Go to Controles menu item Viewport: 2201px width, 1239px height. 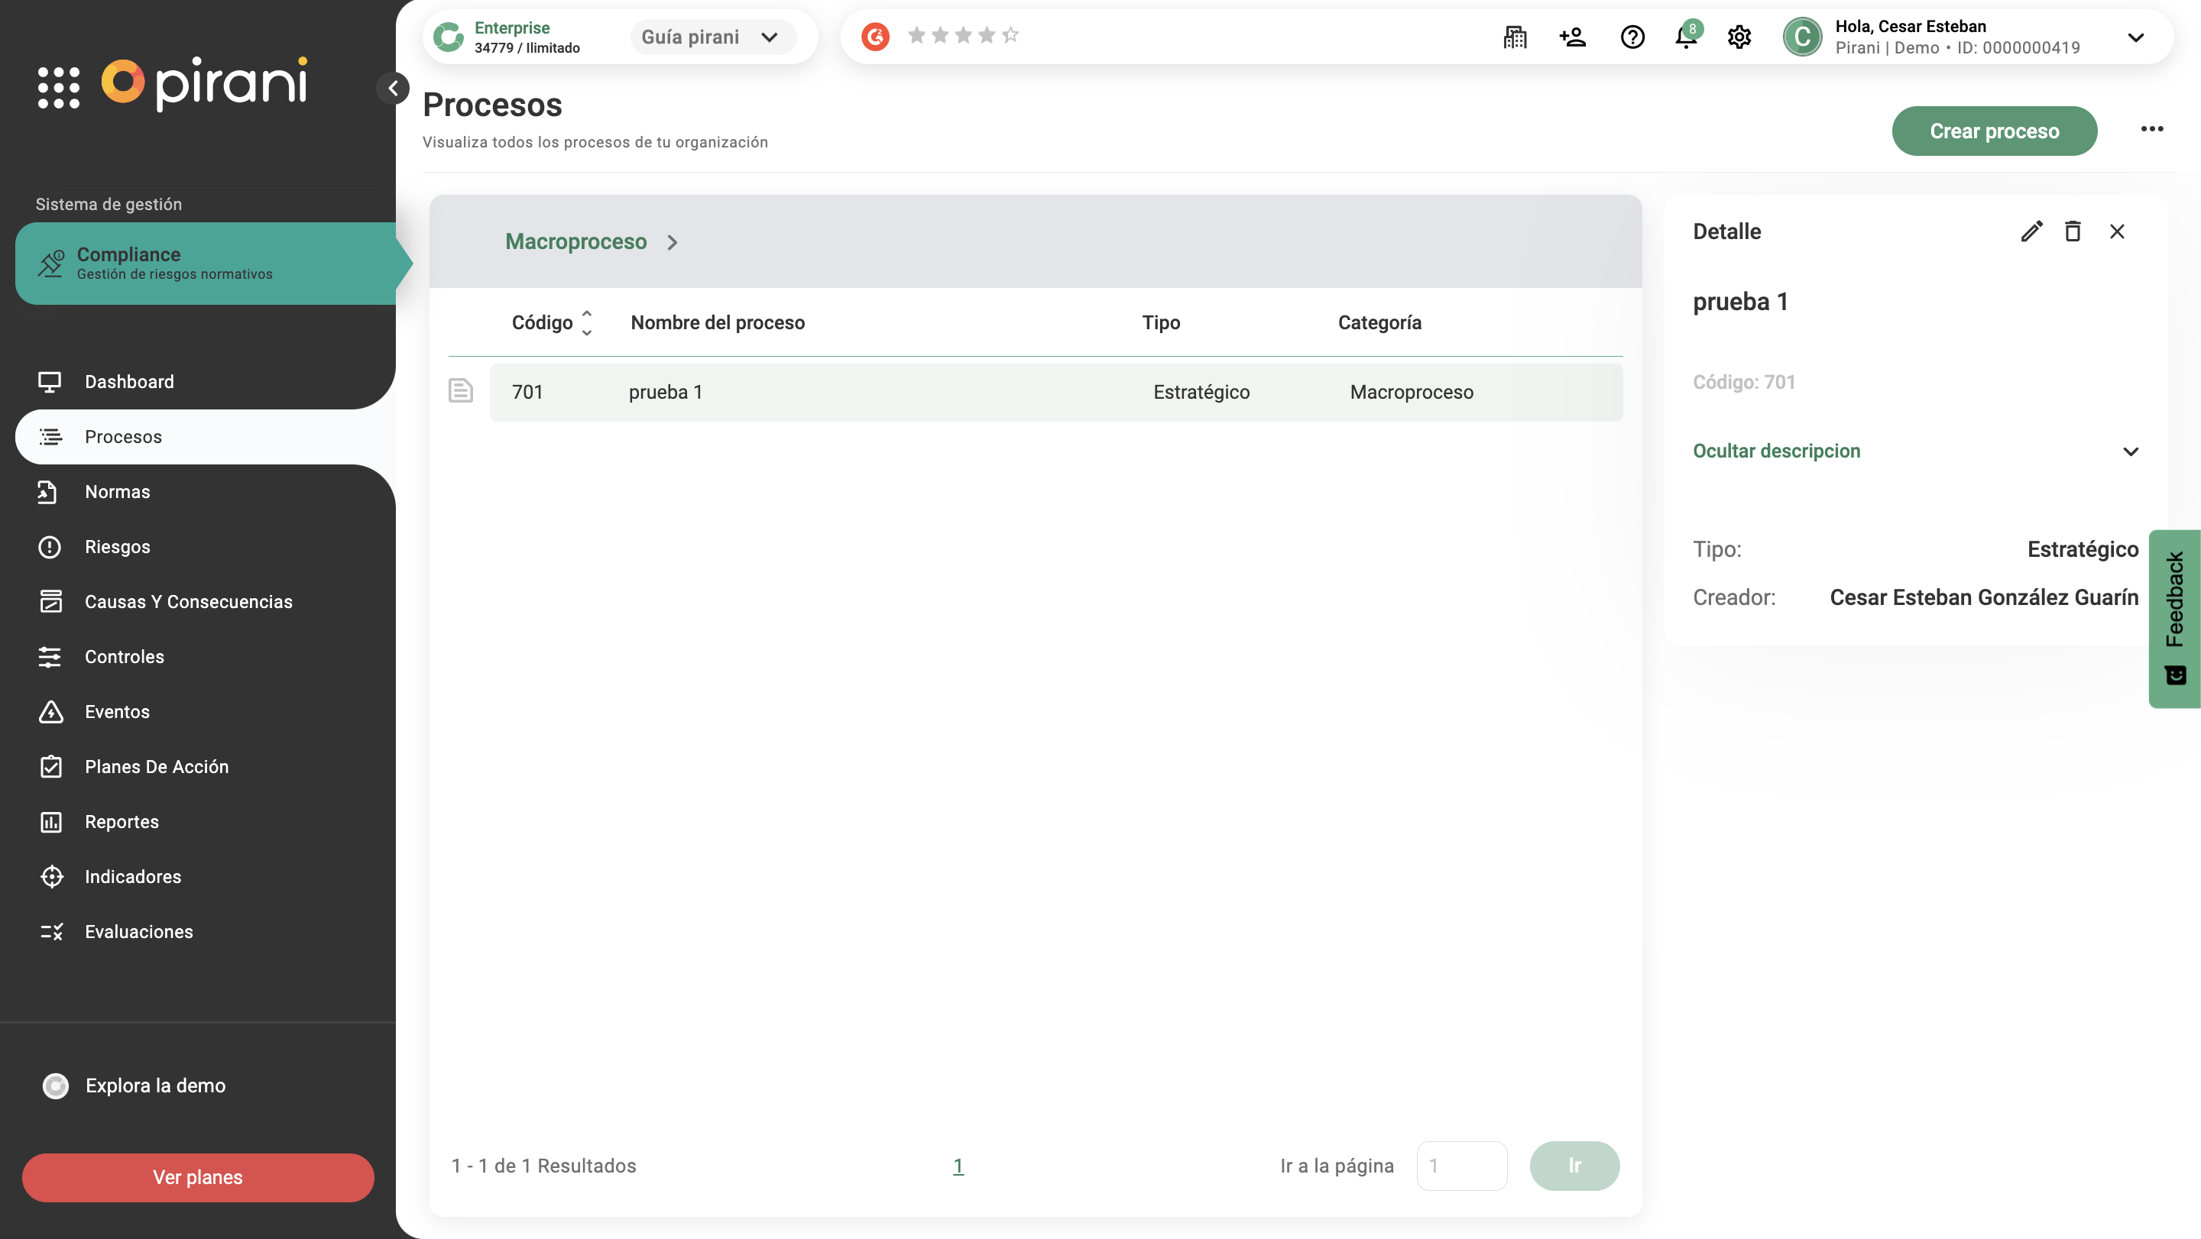tap(124, 657)
